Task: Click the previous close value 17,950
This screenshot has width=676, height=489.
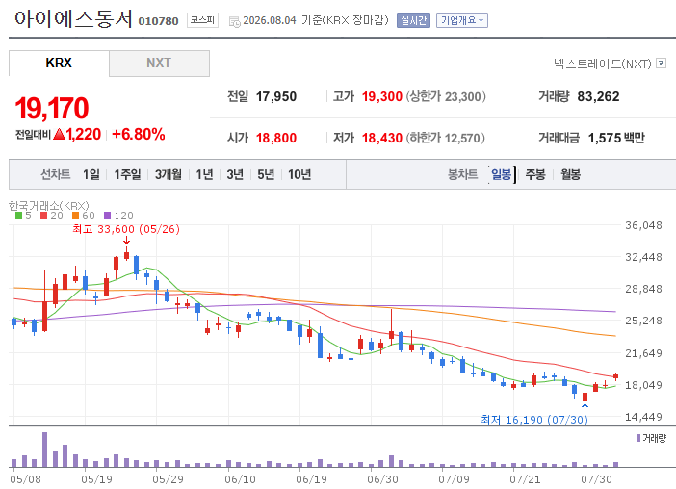Action: click(276, 96)
